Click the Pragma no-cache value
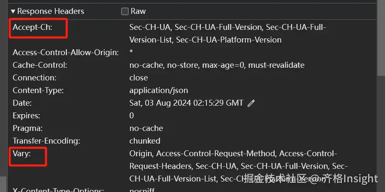Screen dimensions: 385x192 (x=146, y=128)
